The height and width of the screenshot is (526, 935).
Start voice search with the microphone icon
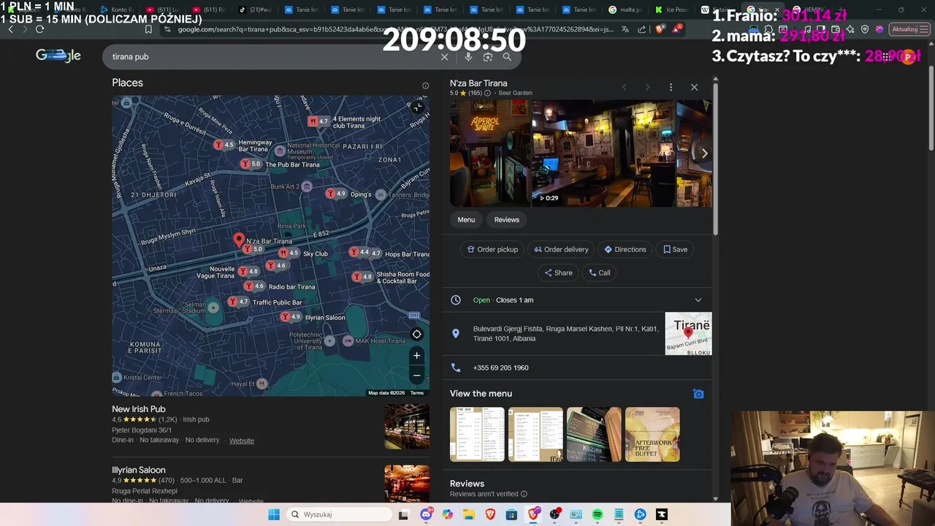(468, 57)
